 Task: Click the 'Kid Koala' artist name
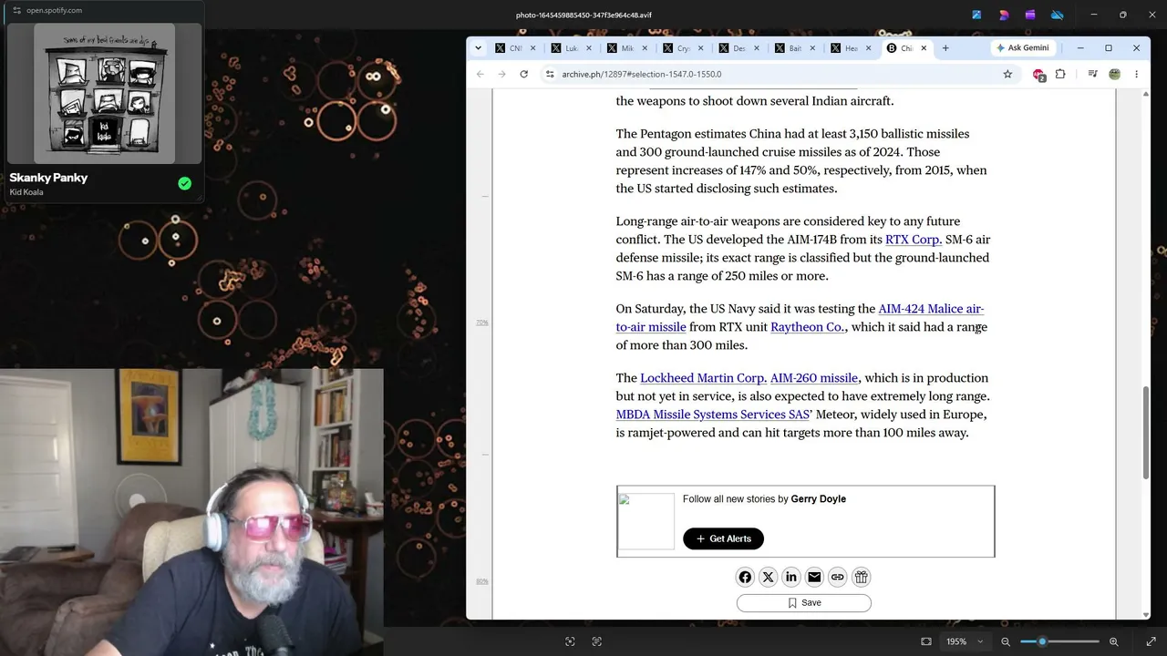pyautogui.click(x=26, y=192)
